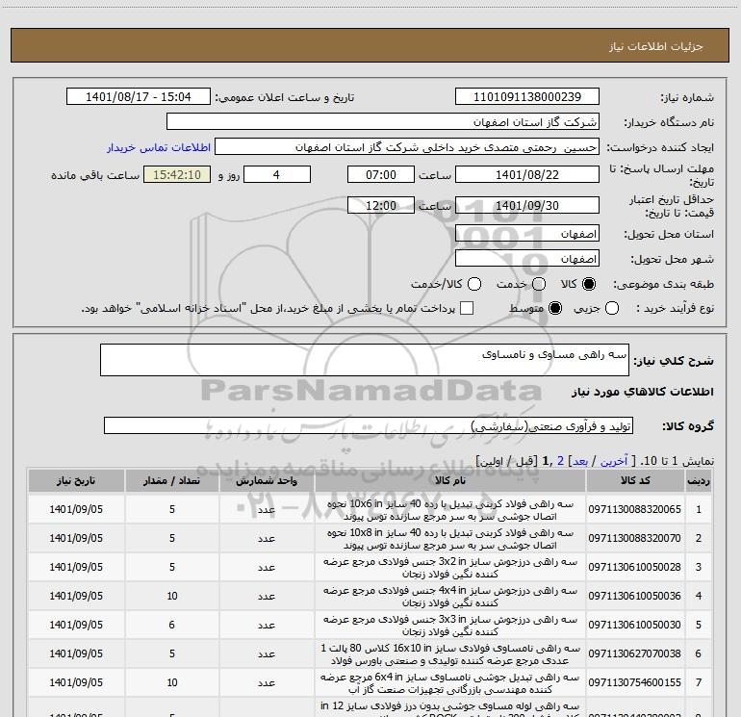Click the price validity date 1401/09/30

(x=527, y=205)
